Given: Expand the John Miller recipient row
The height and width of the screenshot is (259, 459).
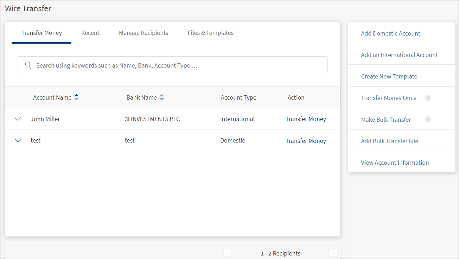Looking at the screenshot, I should [18, 119].
